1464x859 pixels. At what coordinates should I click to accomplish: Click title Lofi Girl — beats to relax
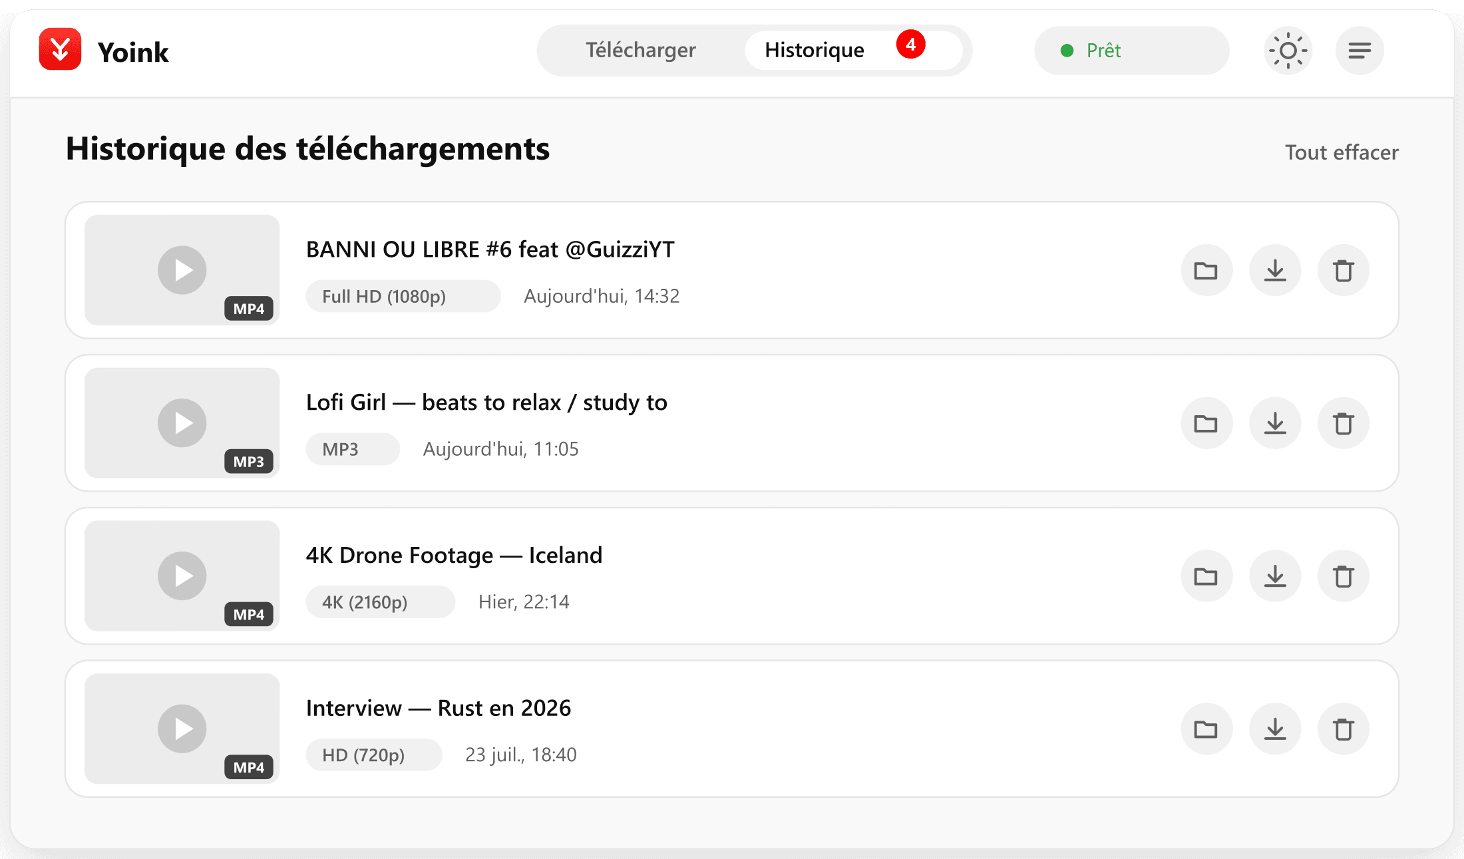486,403
